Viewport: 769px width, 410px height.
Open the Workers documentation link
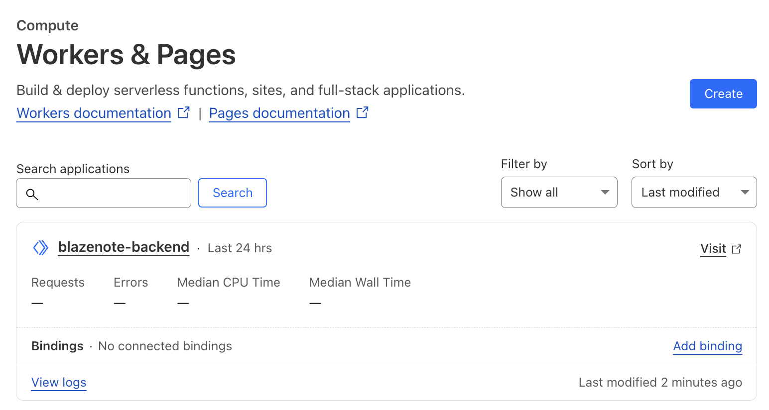[x=94, y=113]
